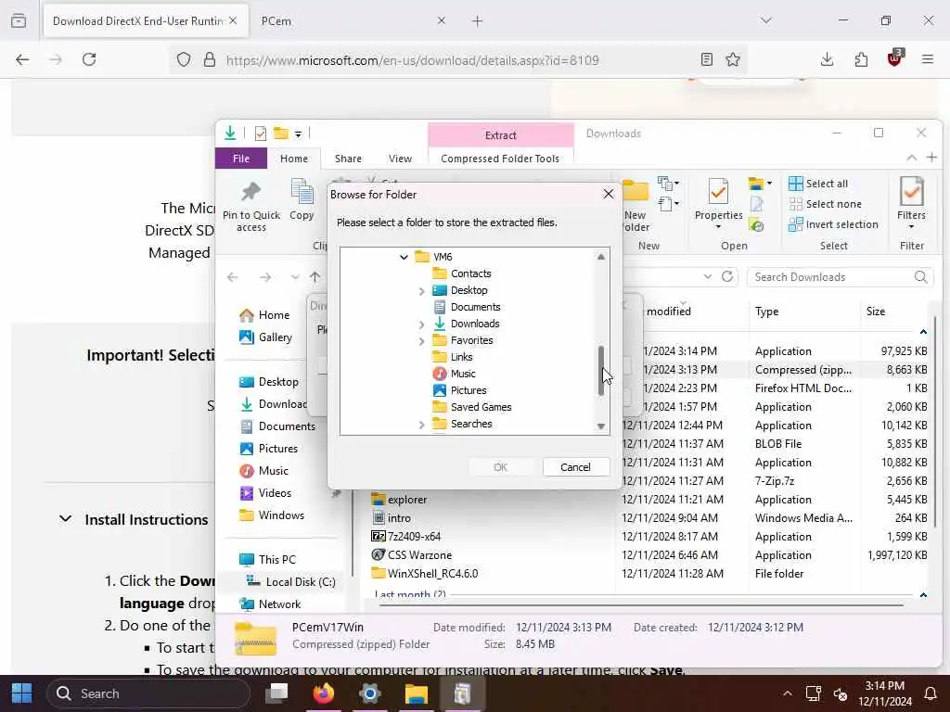
Task: Click Explorer up-directory arrow
Action: point(315,276)
